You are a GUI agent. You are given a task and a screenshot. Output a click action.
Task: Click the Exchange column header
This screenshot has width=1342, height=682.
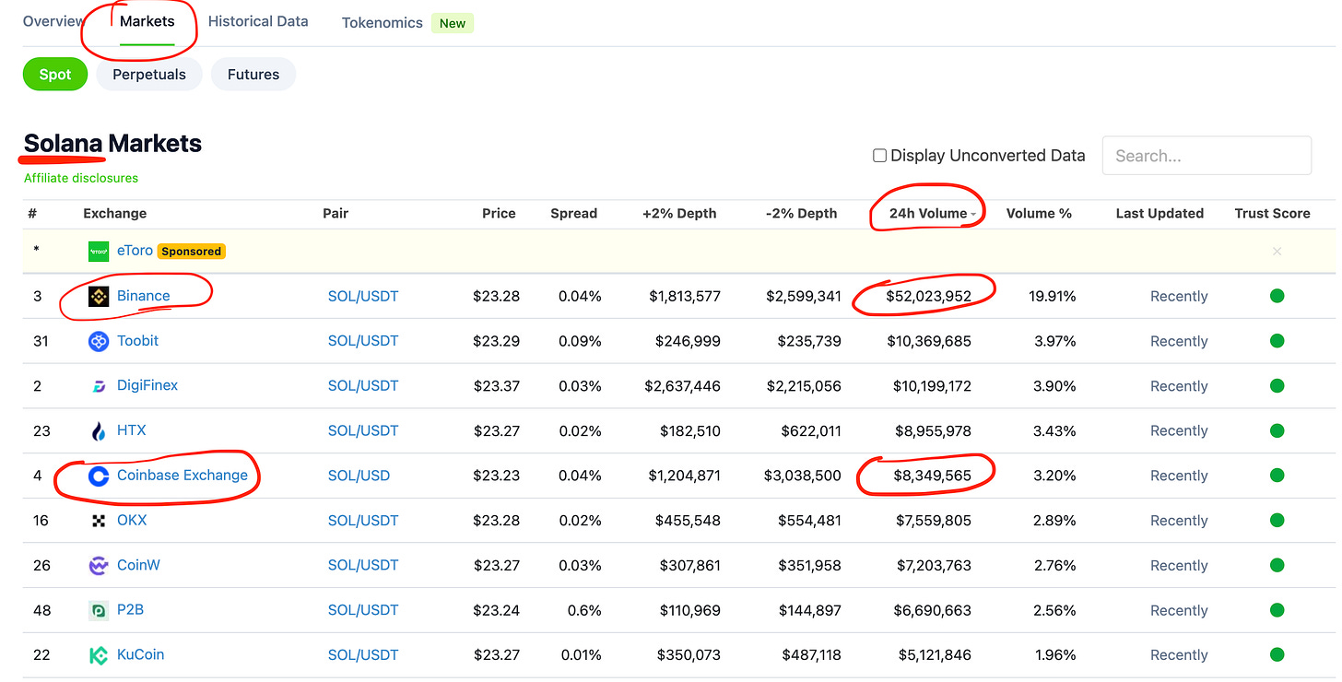[x=114, y=213]
